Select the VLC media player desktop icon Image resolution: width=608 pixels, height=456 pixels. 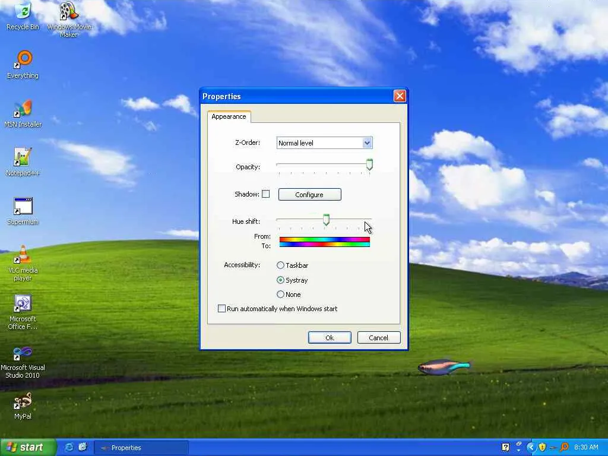click(x=23, y=264)
